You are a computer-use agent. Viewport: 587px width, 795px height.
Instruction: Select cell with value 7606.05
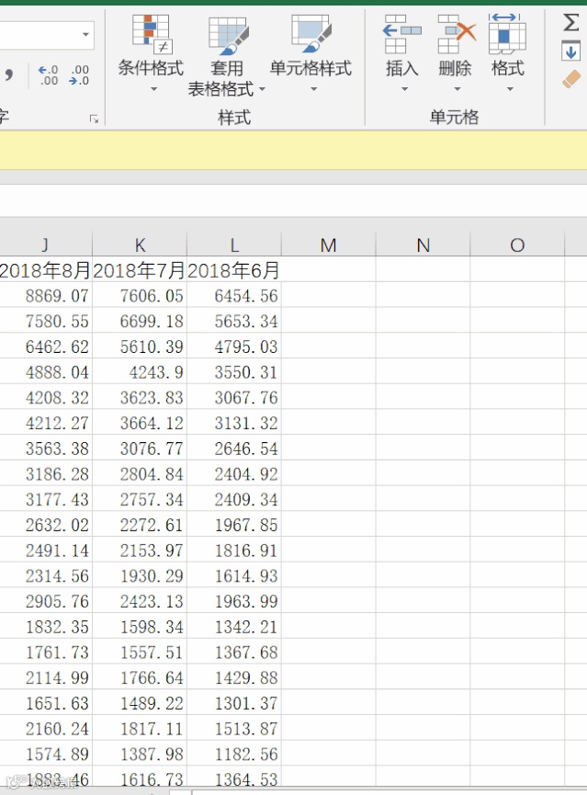(140, 296)
